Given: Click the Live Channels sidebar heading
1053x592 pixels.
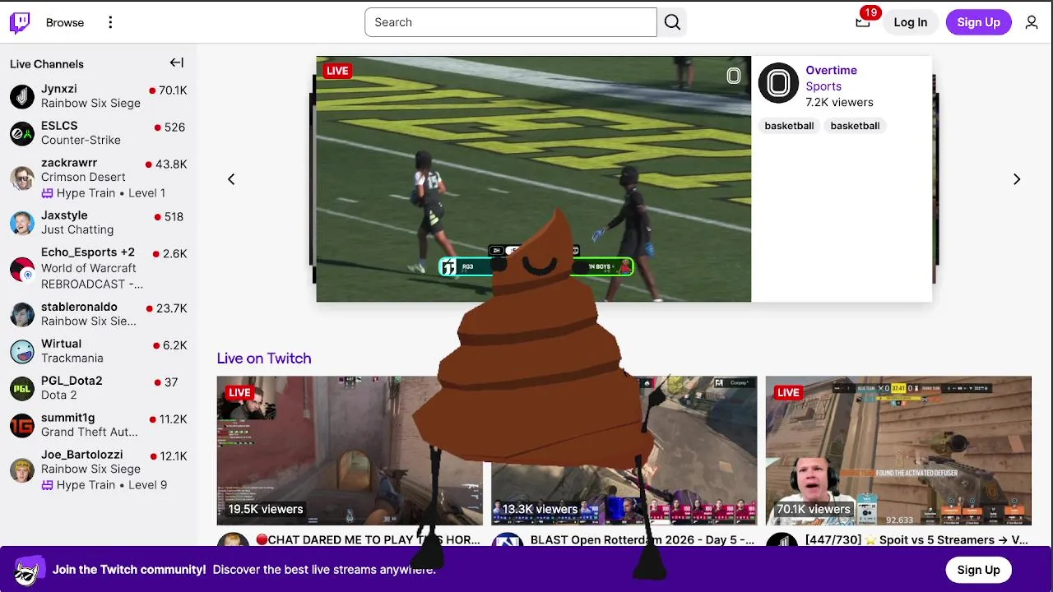Looking at the screenshot, I should 47,64.
